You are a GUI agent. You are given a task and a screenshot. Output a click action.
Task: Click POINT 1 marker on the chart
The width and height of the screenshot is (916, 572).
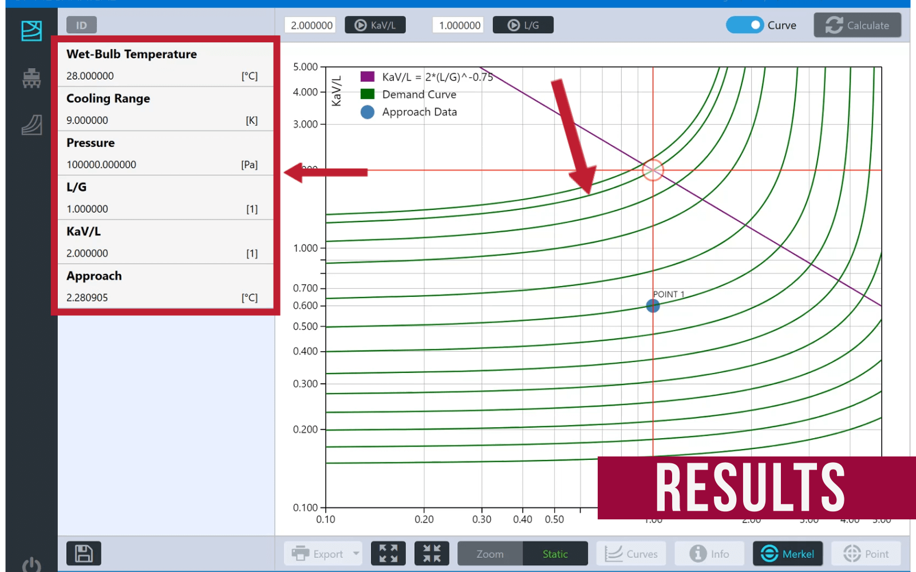pyautogui.click(x=653, y=306)
